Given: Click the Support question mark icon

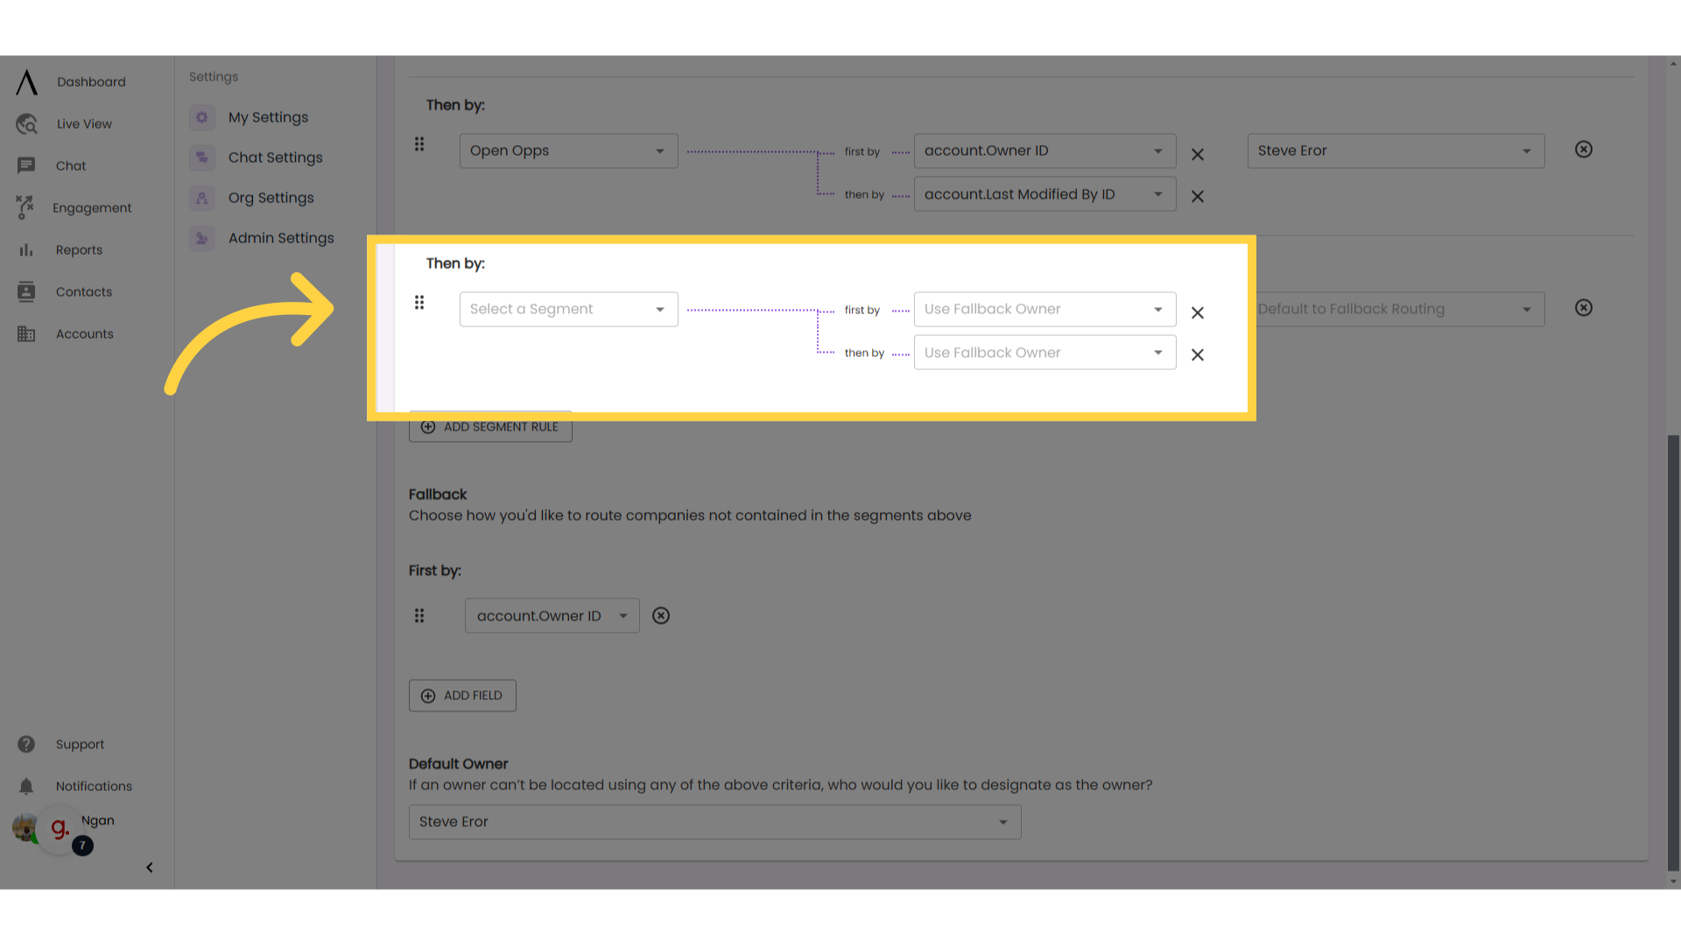Looking at the screenshot, I should 26,745.
